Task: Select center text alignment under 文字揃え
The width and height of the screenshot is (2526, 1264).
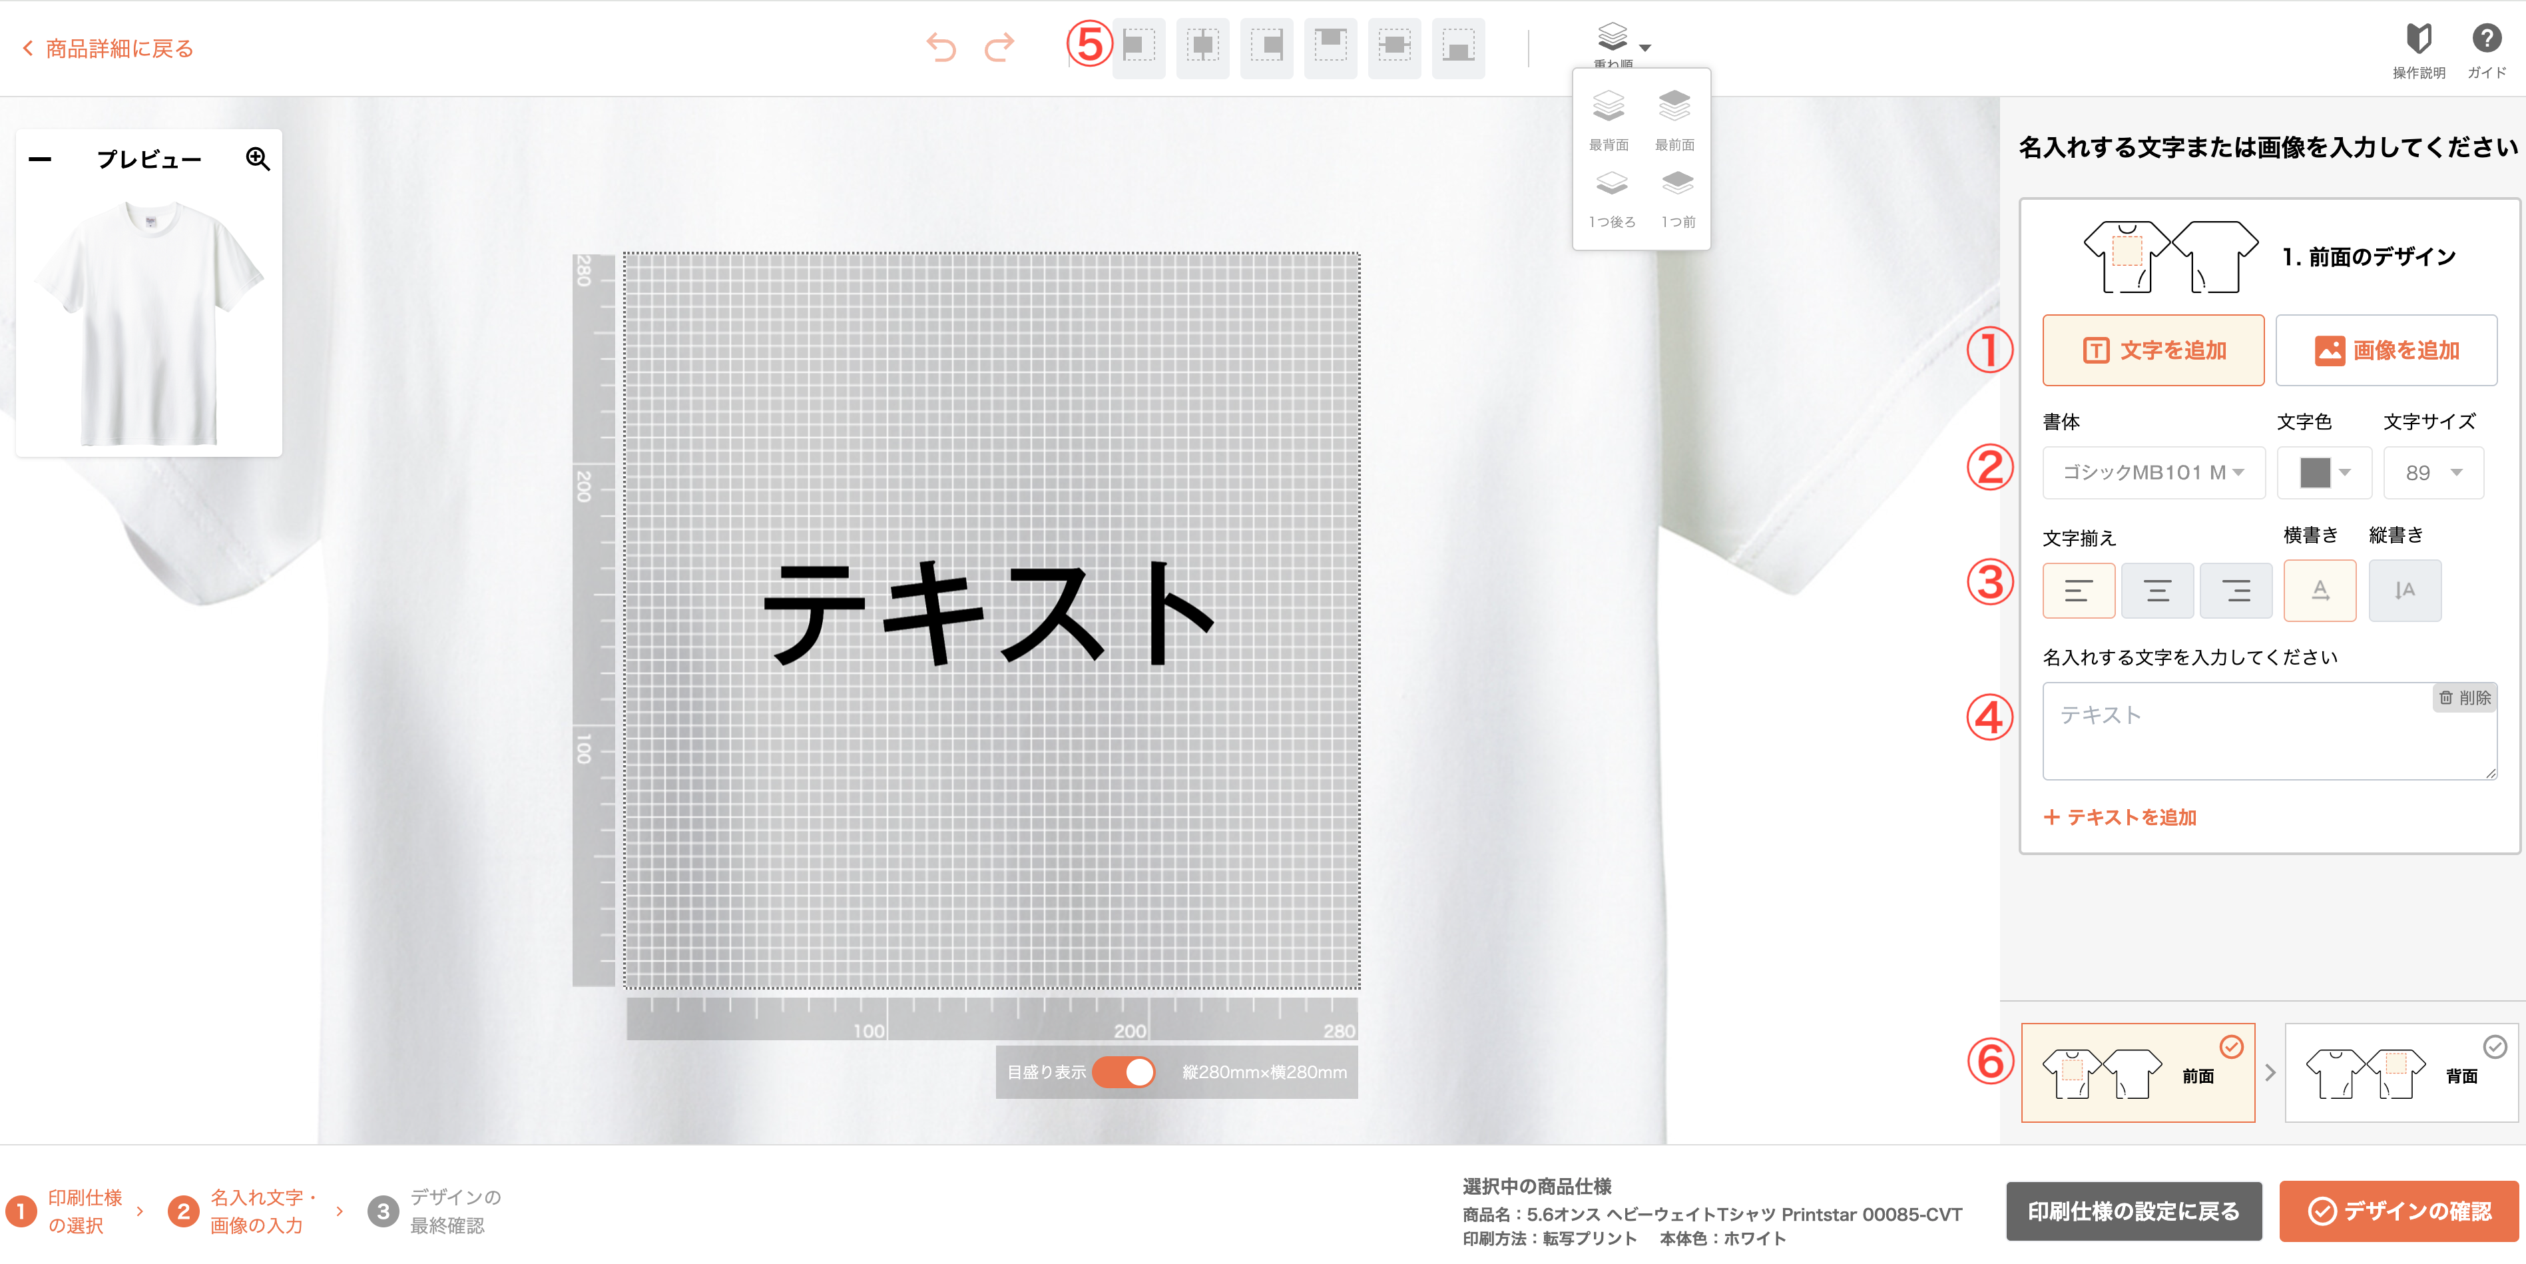Action: (x=2157, y=590)
